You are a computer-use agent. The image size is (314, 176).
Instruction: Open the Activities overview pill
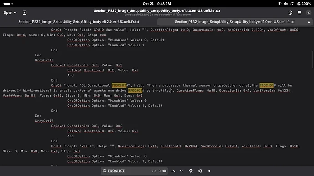click(8, 4)
